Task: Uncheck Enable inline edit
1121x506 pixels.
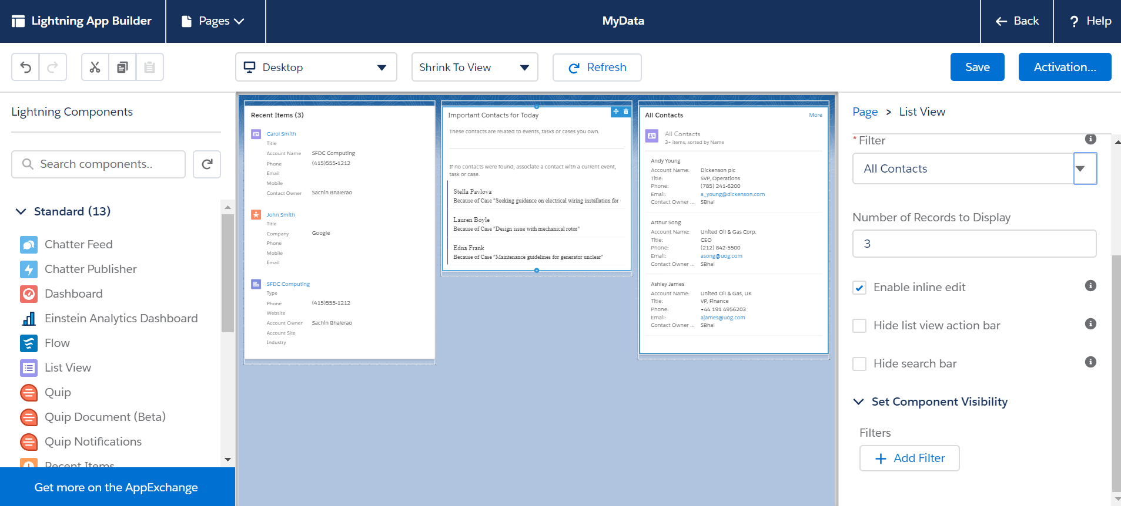Action: point(859,288)
